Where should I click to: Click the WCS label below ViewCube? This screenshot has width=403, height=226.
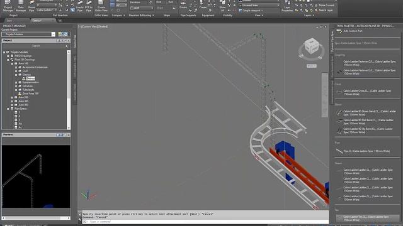click(311, 66)
